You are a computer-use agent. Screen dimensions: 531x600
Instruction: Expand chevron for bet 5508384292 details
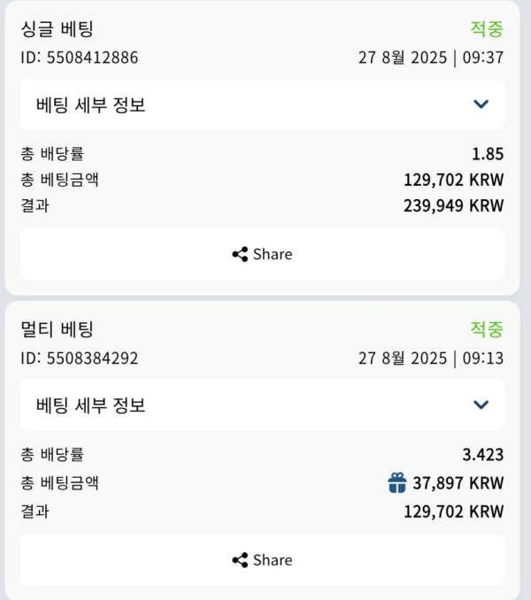click(x=481, y=404)
